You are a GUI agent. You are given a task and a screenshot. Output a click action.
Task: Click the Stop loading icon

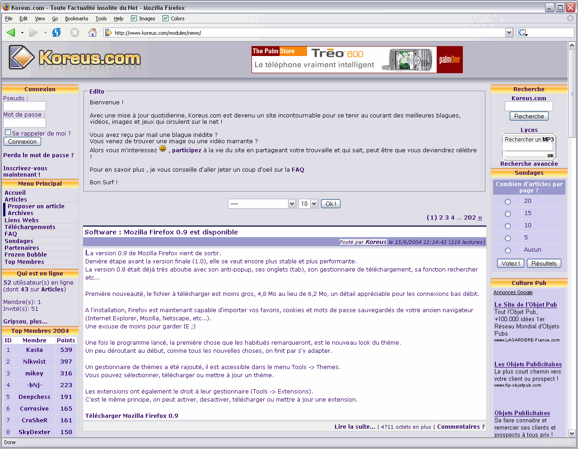(x=75, y=33)
